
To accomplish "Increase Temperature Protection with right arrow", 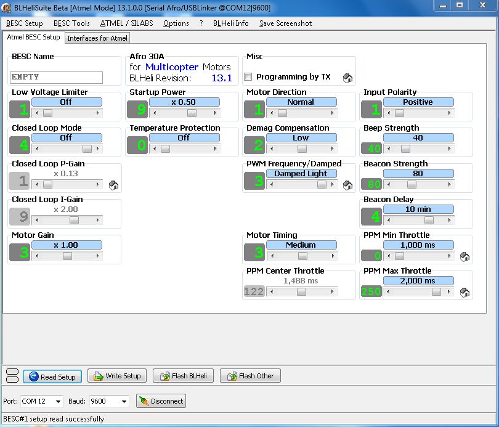I will click(x=216, y=148).
